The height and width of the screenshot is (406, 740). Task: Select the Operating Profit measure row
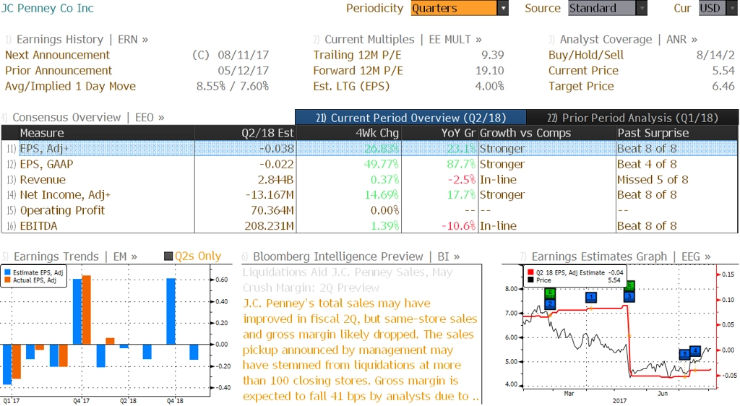(369, 210)
